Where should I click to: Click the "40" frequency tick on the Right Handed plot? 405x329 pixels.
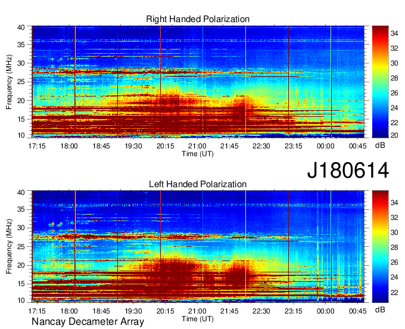[21, 27]
